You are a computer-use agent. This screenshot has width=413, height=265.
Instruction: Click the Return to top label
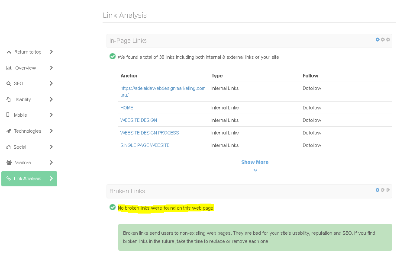pyautogui.click(x=28, y=52)
